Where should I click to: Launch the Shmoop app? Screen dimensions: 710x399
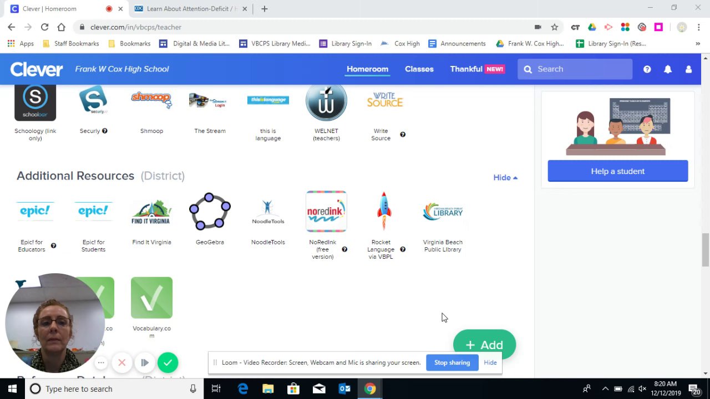[151, 100]
